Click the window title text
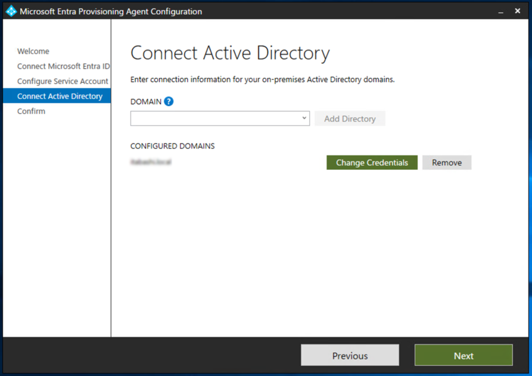Image resolution: width=532 pixels, height=376 pixels. click(111, 11)
